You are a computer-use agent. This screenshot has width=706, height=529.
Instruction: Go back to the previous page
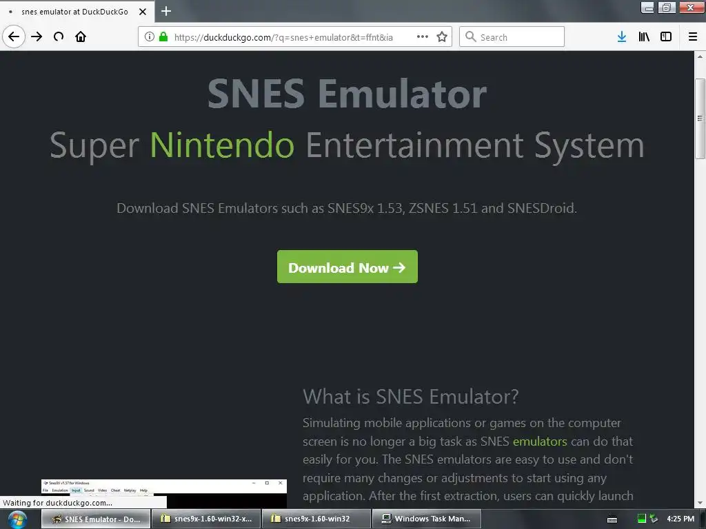click(x=14, y=37)
